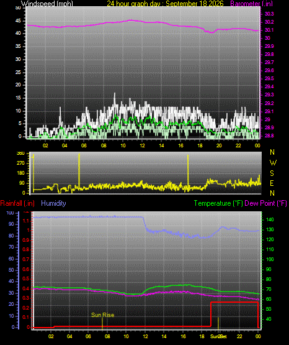Click compass letter 'W' beside wind direction graph
289x345 pixels.
coord(273,163)
